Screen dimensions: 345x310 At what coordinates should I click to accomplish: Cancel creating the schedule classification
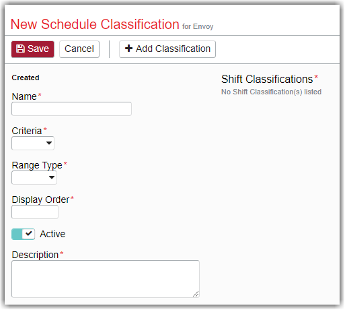(x=79, y=49)
